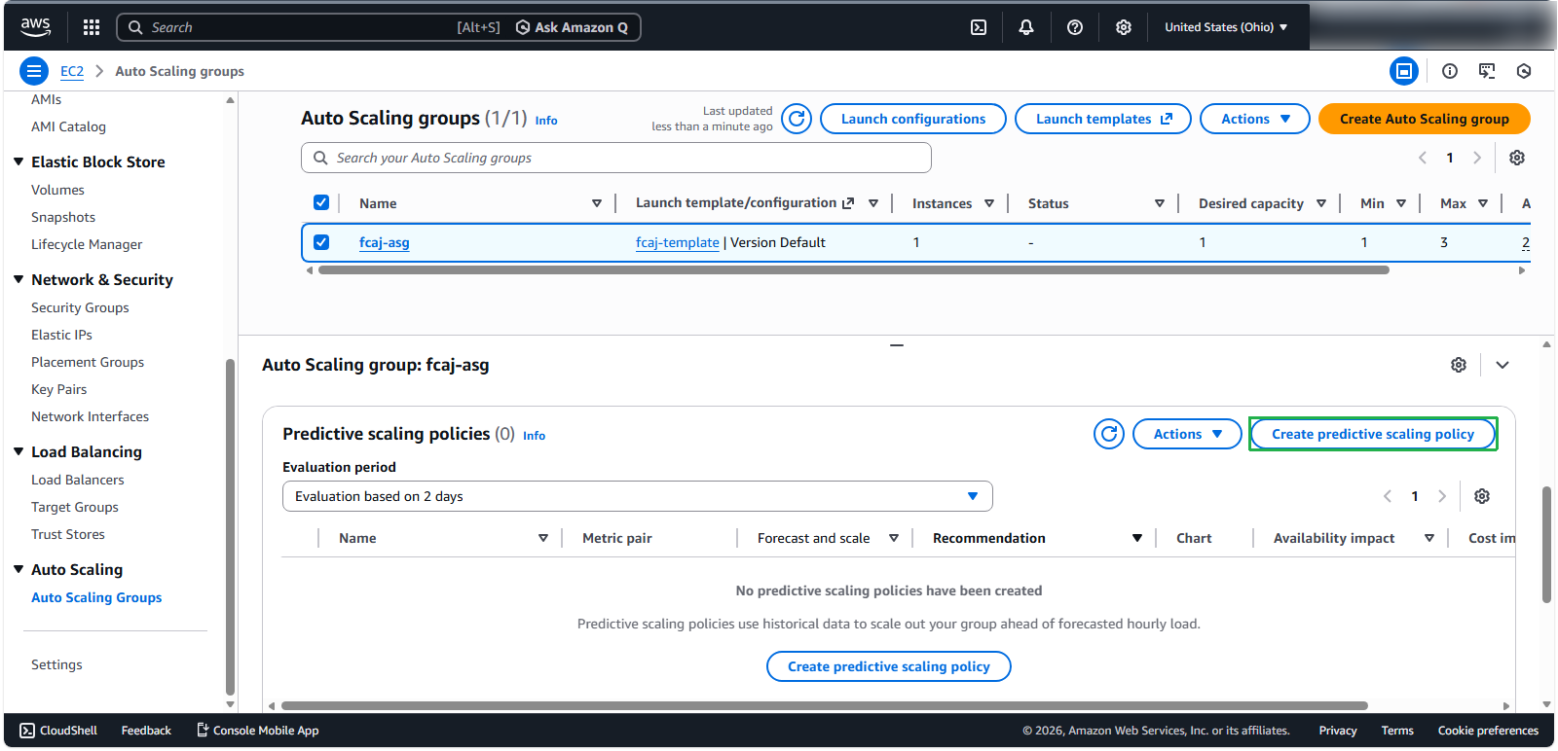
Task: Collapse the Elastic Block Store section
Action: pyautogui.click(x=19, y=161)
